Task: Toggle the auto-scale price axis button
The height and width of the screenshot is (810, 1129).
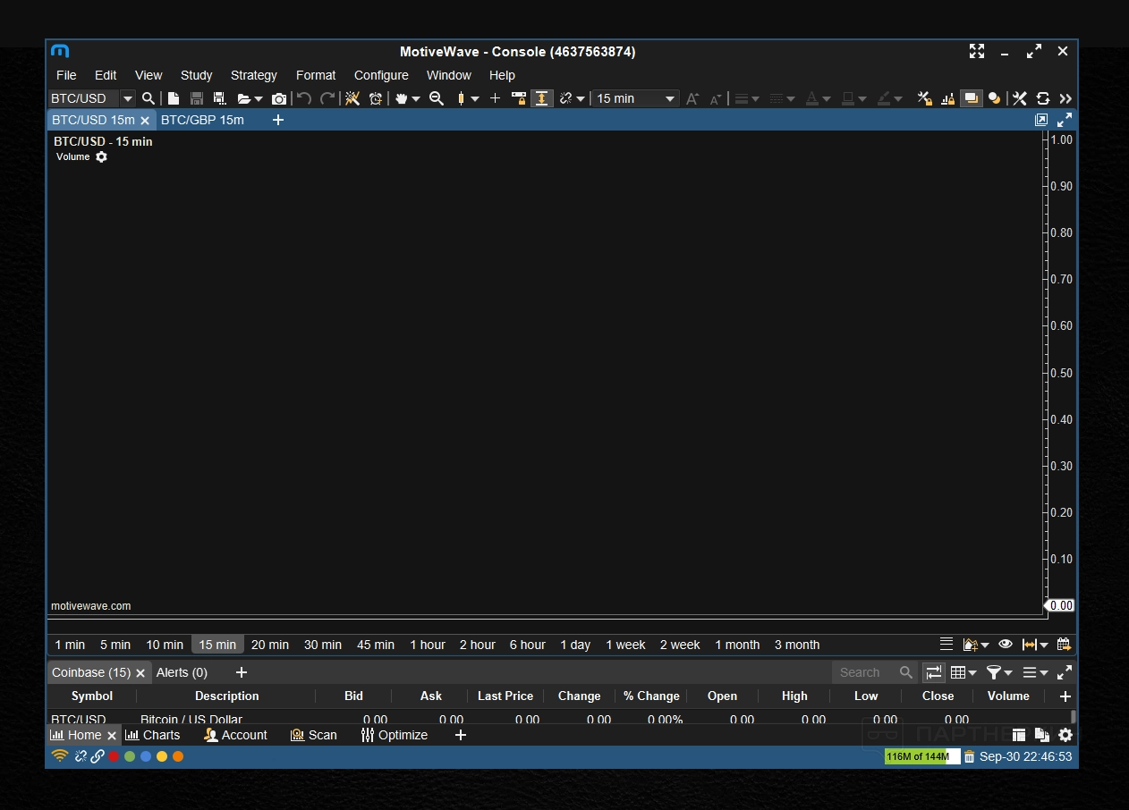Action: tap(541, 98)
